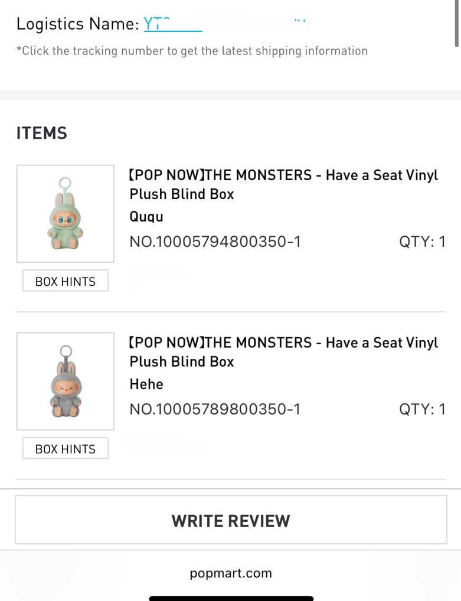Tap the home indicator bar at the bottom
The width and height of the screenshot is (461, 601).
click(231, 598)
